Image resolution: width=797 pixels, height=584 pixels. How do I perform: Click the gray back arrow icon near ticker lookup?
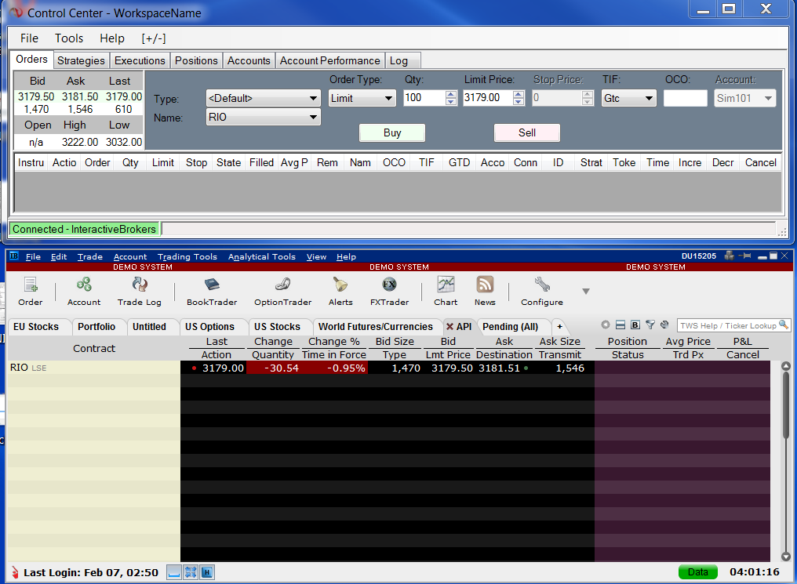[605, 325]
